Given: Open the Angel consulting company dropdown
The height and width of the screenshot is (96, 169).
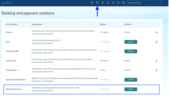Looking at the screenshot, I should (x=145, y=3).
